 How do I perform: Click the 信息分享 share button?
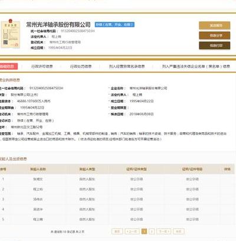click(215, 35)
